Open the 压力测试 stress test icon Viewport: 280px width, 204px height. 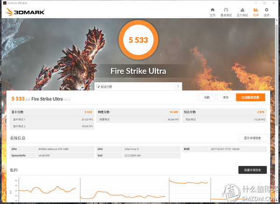pos(242,11)
